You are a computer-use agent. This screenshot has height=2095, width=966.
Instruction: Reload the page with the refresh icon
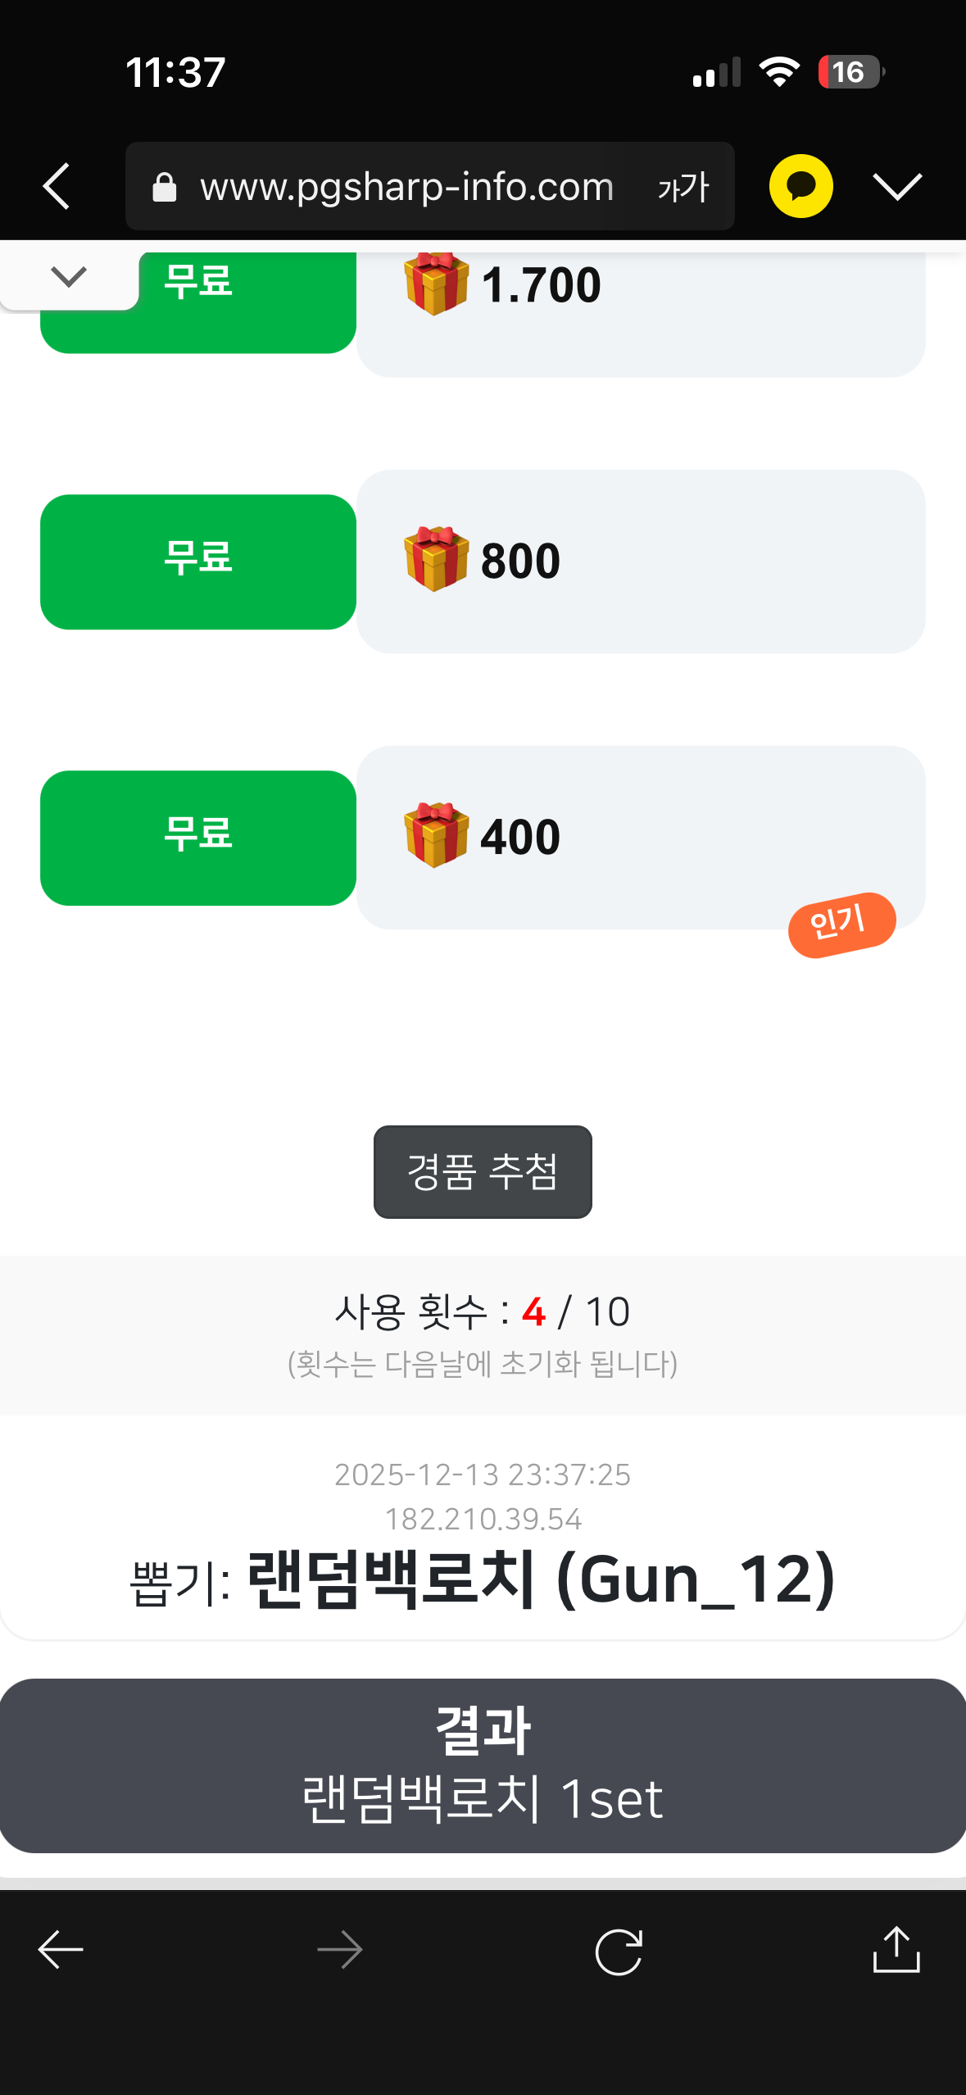click(x=619, y=1951)
